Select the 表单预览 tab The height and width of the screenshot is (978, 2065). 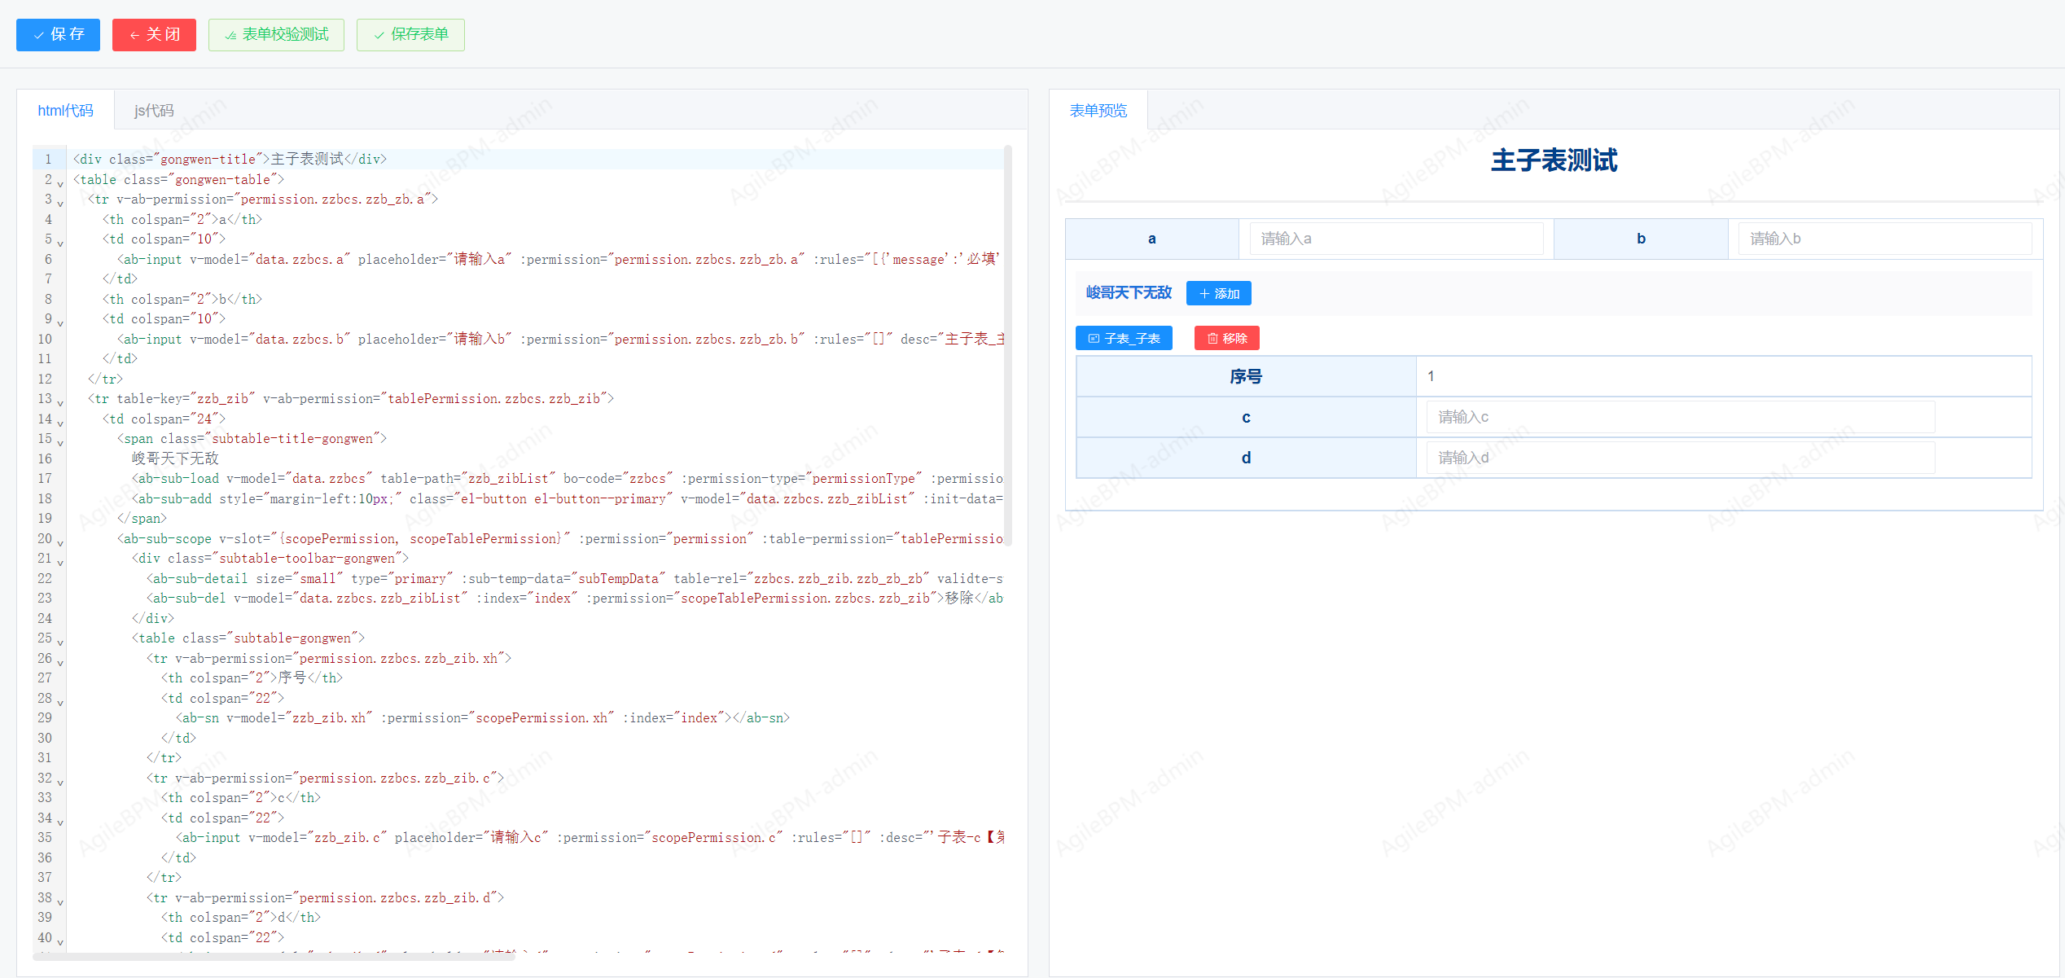pos(1098,111)
